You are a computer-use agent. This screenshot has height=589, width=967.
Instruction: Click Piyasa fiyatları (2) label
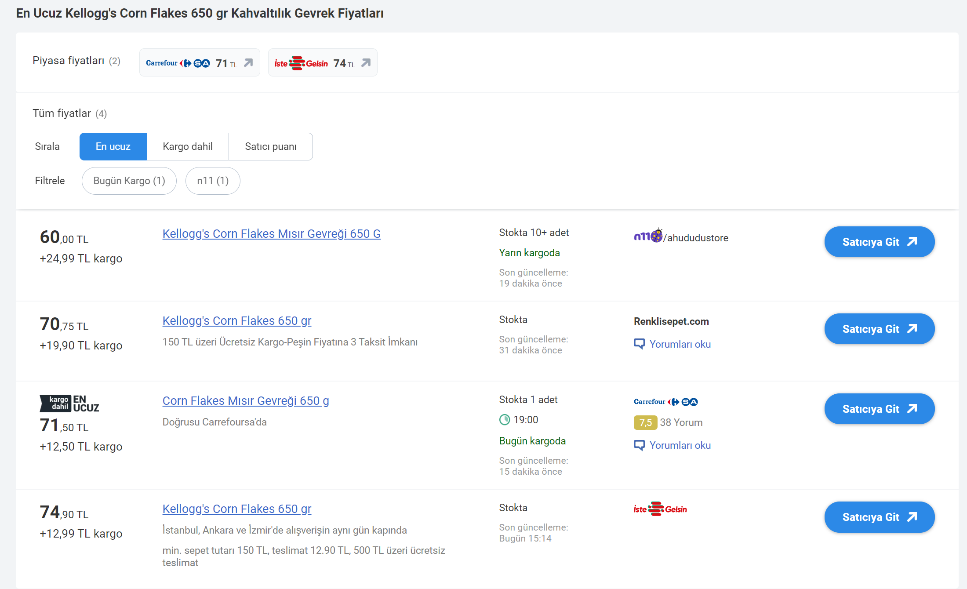pyautogui.click(x=76, y=61)
